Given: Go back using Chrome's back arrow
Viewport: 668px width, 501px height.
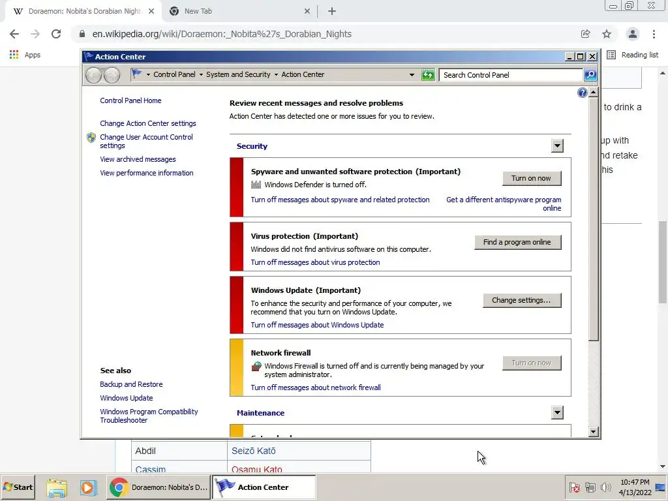Looking at the screenshot, I should [14, 34].
